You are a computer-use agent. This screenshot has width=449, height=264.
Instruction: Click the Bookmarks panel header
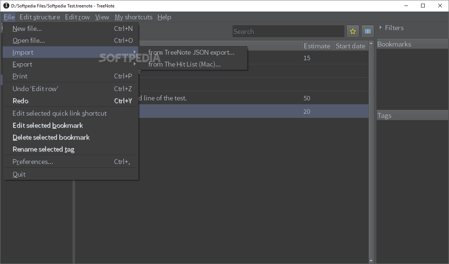412,44
